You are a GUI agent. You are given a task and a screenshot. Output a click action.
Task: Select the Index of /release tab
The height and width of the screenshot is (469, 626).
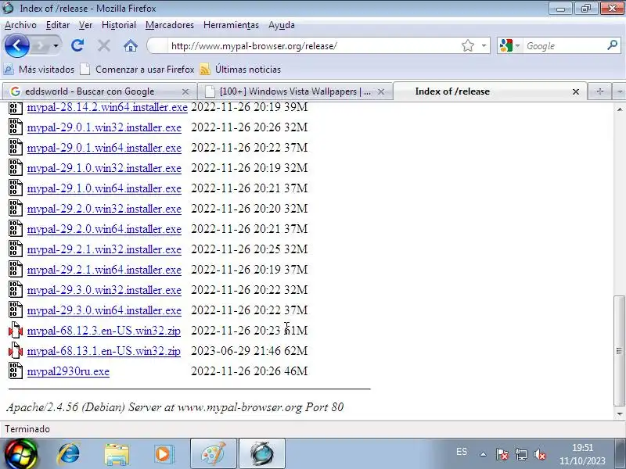(491, 91)
